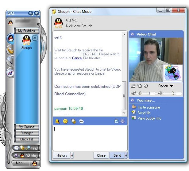
Task: Click Invite someone
Action: 149,107
